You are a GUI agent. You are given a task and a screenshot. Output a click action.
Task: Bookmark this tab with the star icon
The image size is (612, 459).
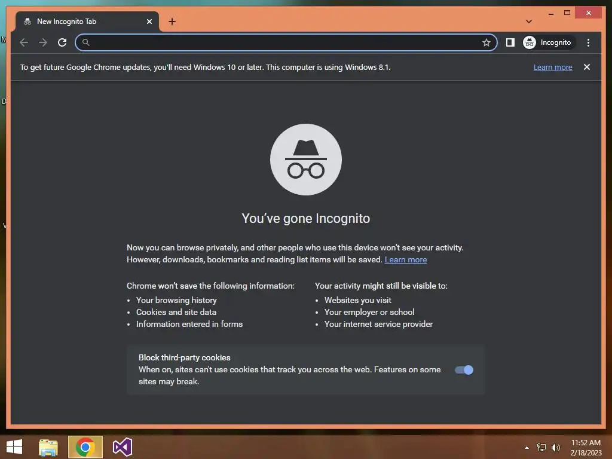486,42
